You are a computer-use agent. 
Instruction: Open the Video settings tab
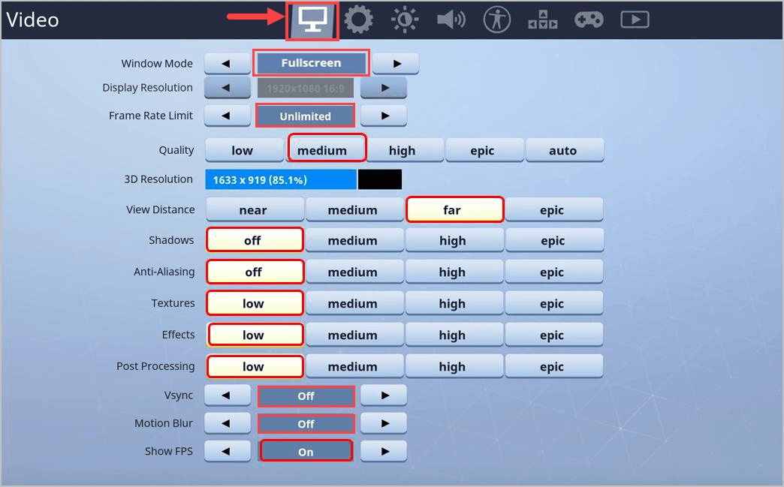point(312,20)
